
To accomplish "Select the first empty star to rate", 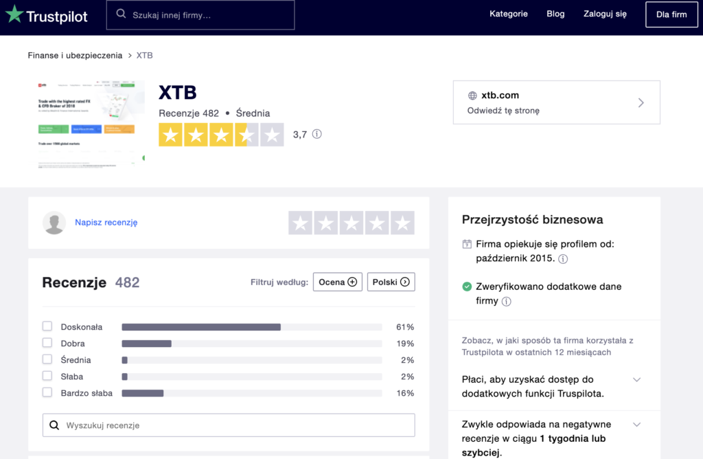I will click(x=301, y=223).
